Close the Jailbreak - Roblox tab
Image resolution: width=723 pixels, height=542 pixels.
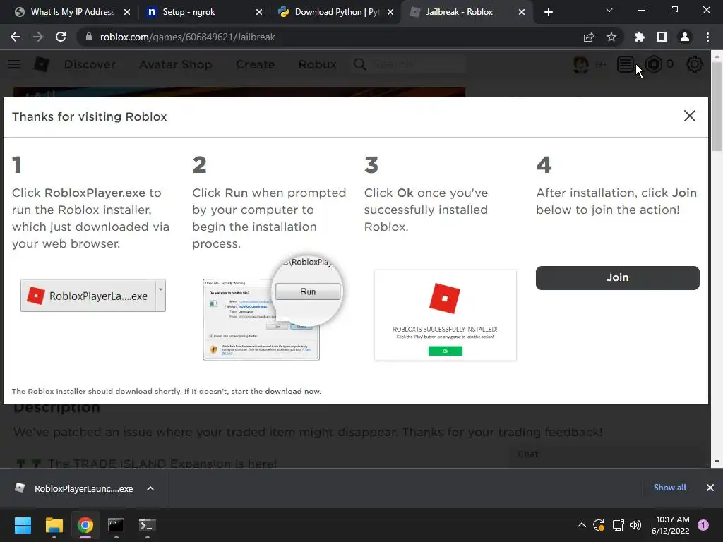point(522,12)
